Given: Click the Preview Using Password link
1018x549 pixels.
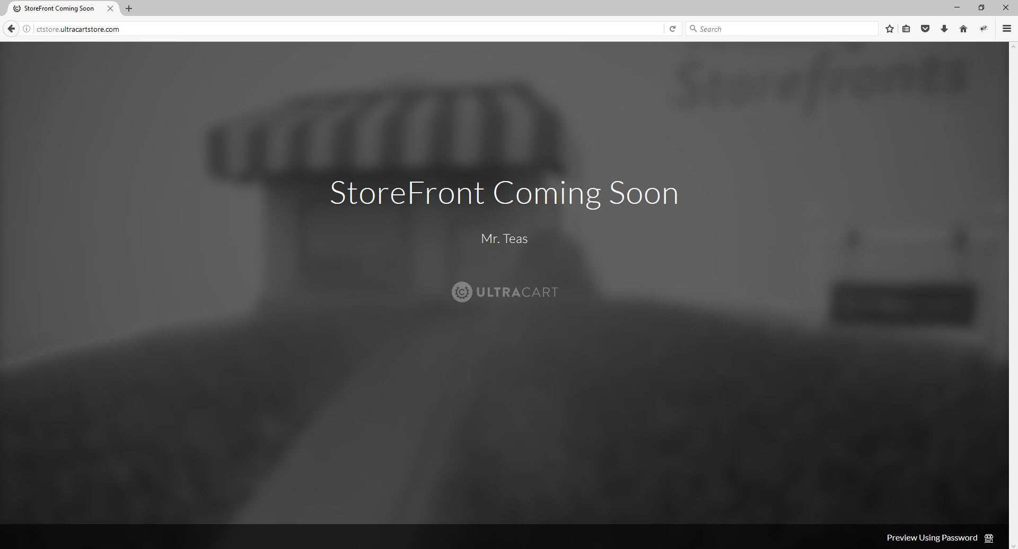Looking at the screenshot, I should pos(932,537).
